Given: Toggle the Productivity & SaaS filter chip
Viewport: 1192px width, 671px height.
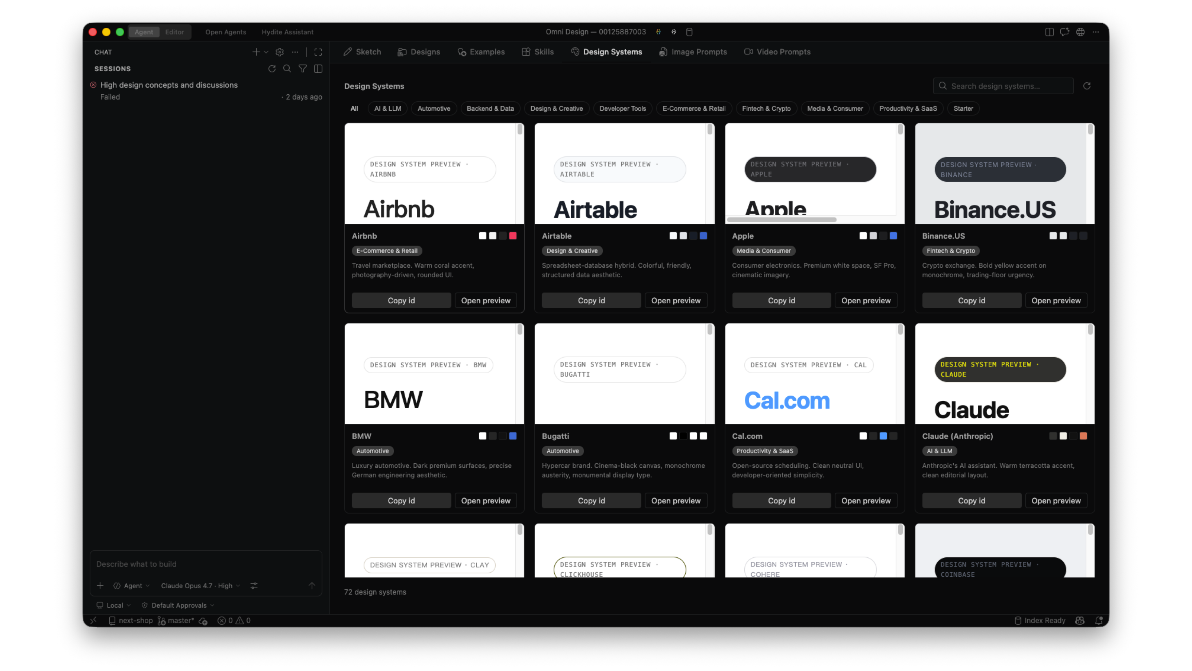Looking at the screenshot, I should click(908, 108).
